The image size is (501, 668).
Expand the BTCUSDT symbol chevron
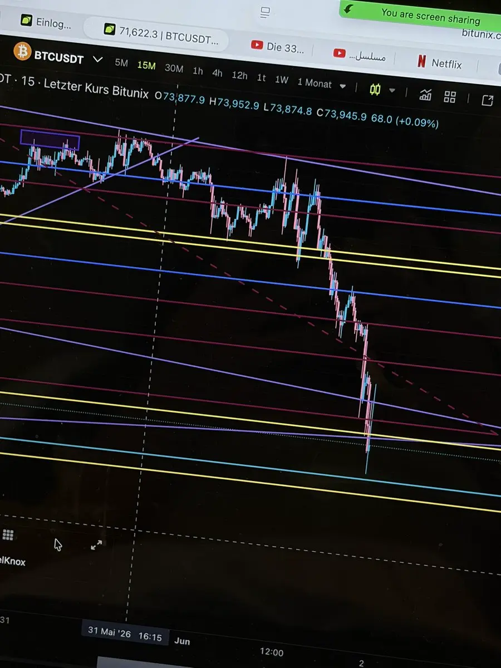[98, 59]
